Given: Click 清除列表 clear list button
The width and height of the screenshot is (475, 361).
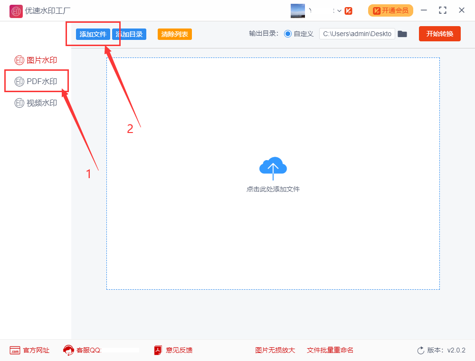Looking at the screenshot, I should coord(174,34).
